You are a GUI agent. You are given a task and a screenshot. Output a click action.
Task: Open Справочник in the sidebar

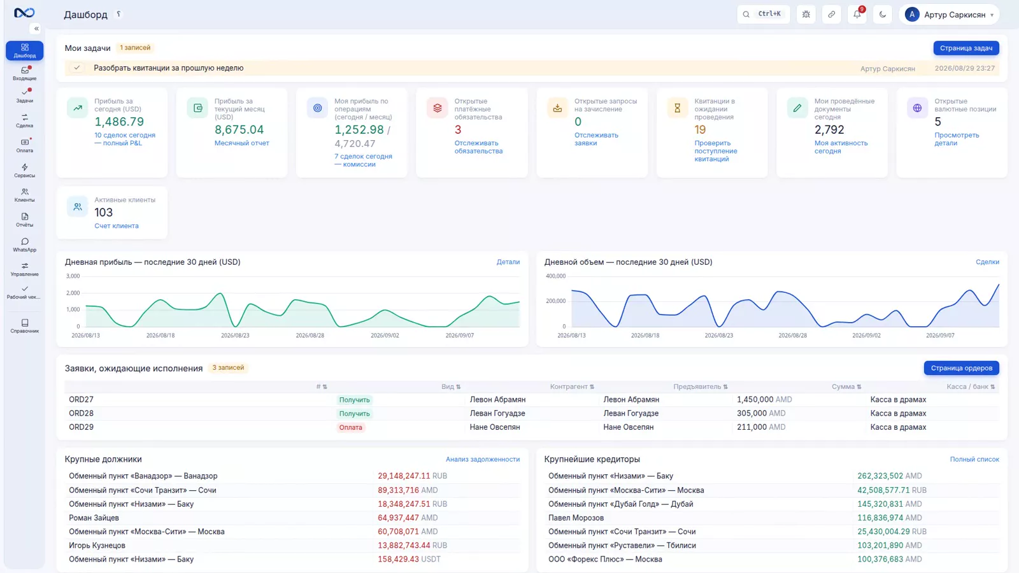[25, 326]
